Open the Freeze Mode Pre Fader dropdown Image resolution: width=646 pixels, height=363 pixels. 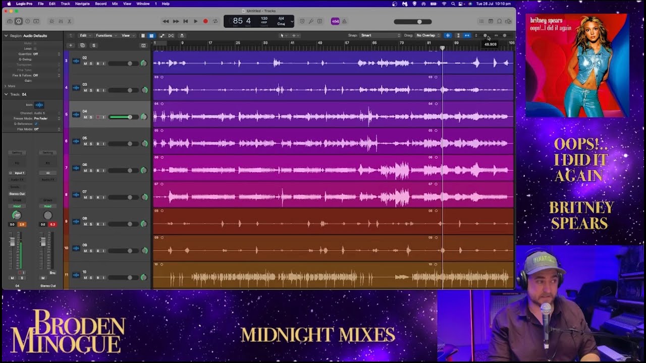(47, 118)
